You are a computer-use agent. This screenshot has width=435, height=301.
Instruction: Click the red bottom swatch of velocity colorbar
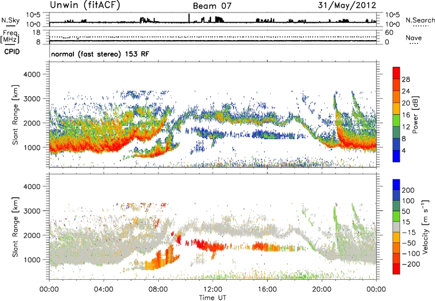[x=396, y=269]
